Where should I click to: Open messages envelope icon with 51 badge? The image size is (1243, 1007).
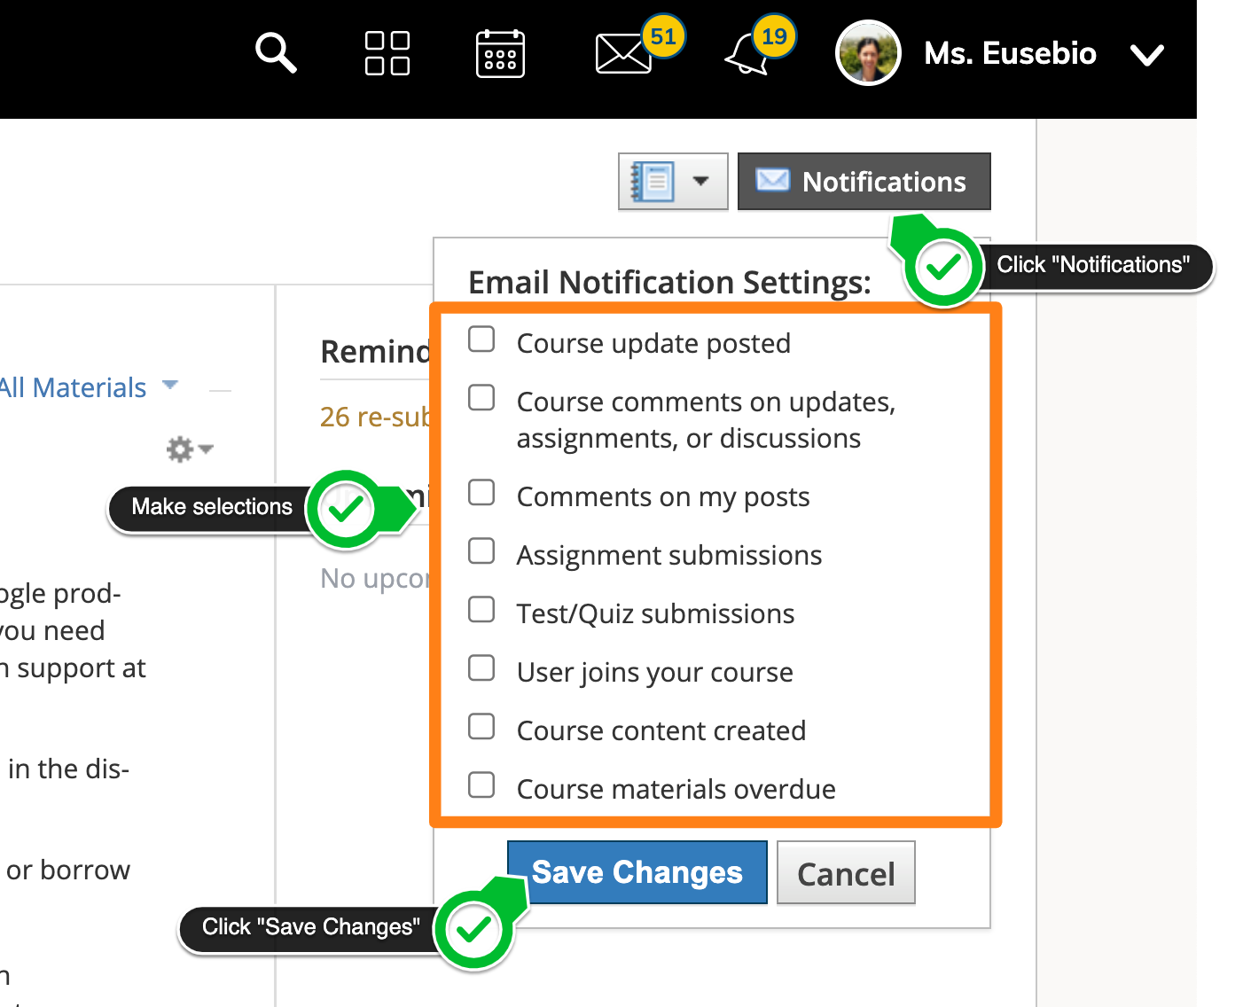point(623,54)
